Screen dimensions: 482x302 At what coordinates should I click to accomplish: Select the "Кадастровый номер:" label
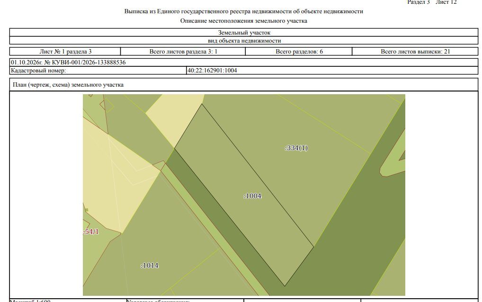[x=38, y=71]
